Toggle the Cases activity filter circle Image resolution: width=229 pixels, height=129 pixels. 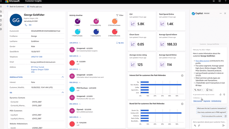pyautogui.click(x=78, y=21)
